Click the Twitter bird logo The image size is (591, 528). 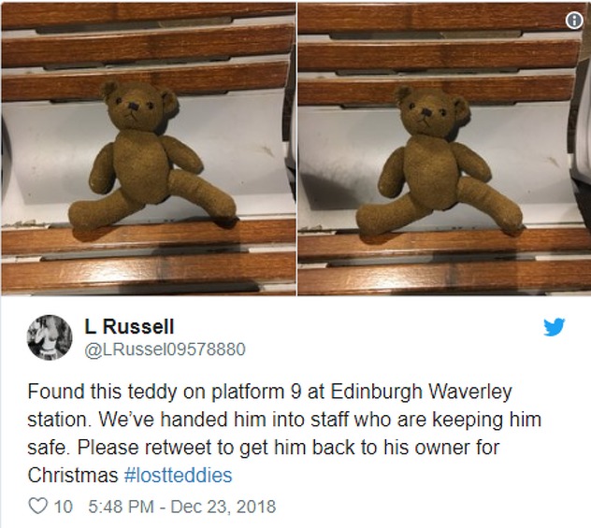point(554,327)
